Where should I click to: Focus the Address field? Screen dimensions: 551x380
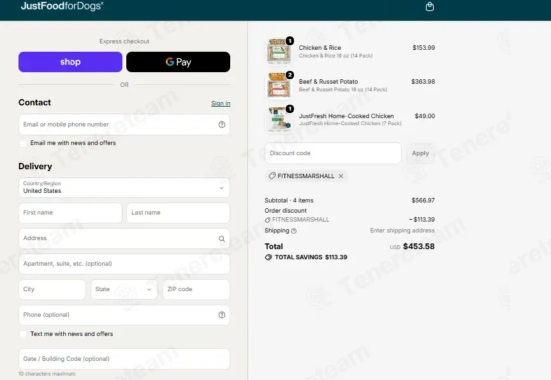(x=124, y=239)
